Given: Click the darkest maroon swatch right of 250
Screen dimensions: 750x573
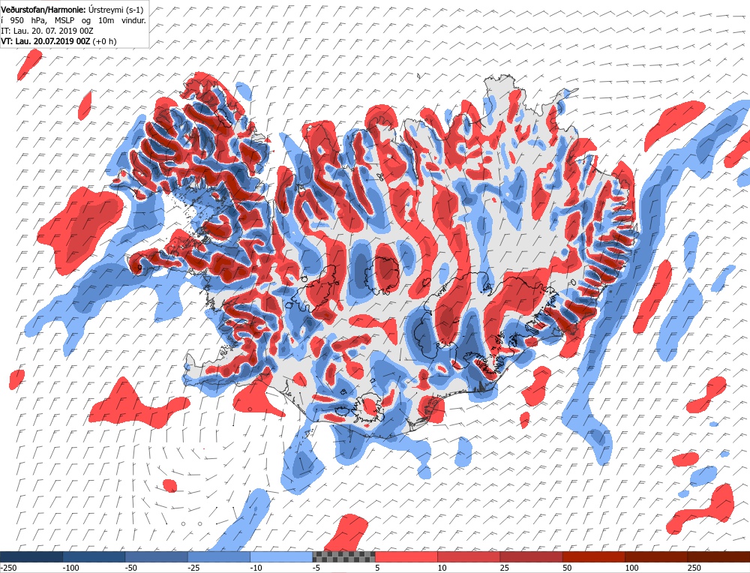Looking at the screenshot, I should coord(718,556).
